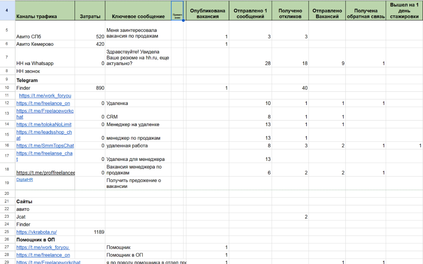
Task: Open the https://t.me/leadsshop_chat link
Action: (44, 135)
